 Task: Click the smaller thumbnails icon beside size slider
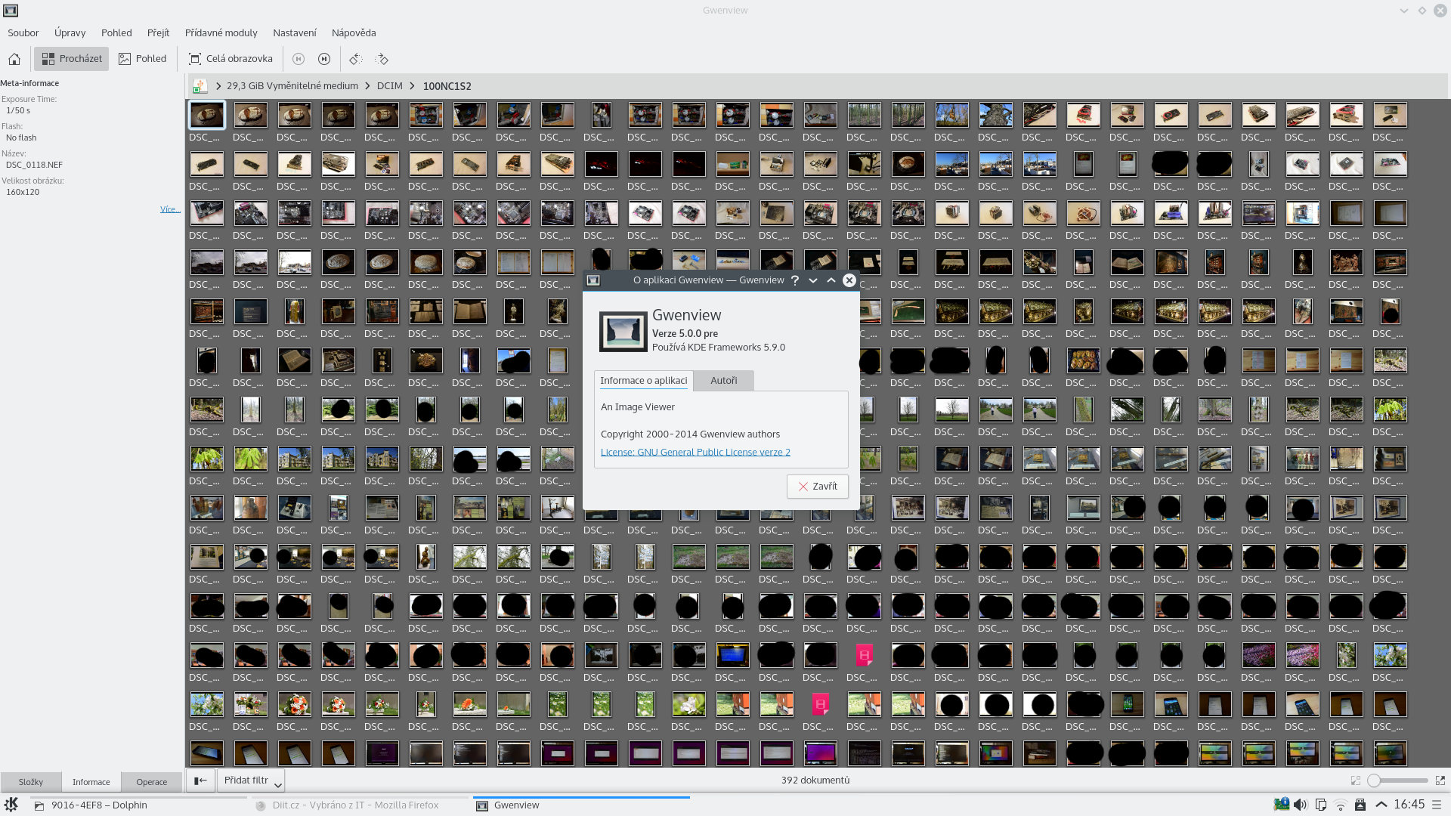point(1356,780)
